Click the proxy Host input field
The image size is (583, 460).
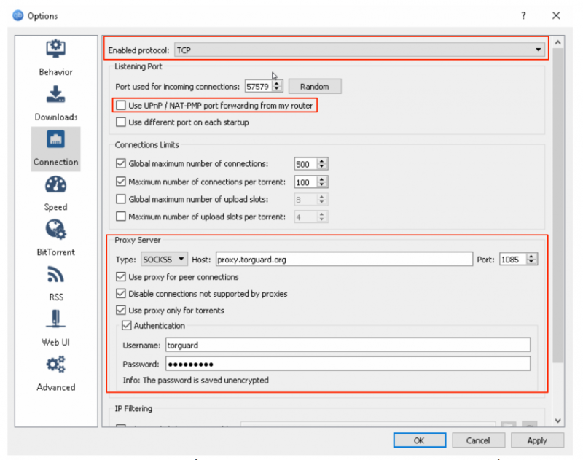(344, 259)
